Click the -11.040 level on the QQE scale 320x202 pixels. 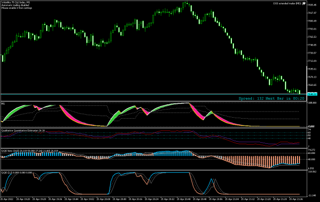(312, 195)
